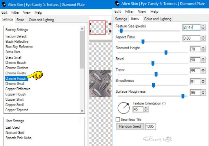The height and width of the screenshot is (146, 209).
Task: Select Copper Tapered preset
Action: [x=17, y=110]
